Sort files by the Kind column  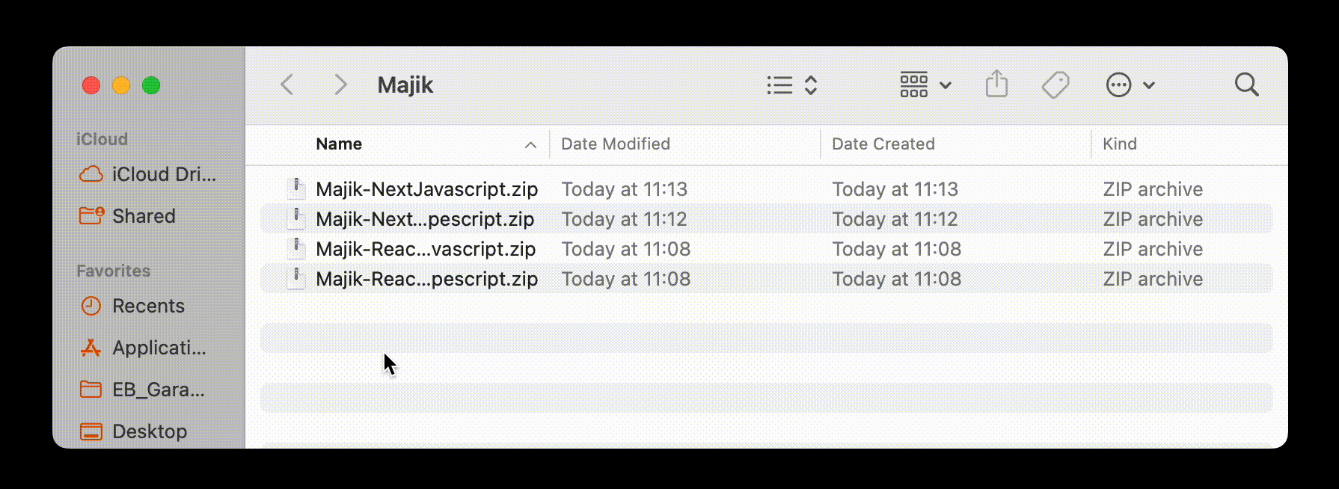pos(1119,144)
